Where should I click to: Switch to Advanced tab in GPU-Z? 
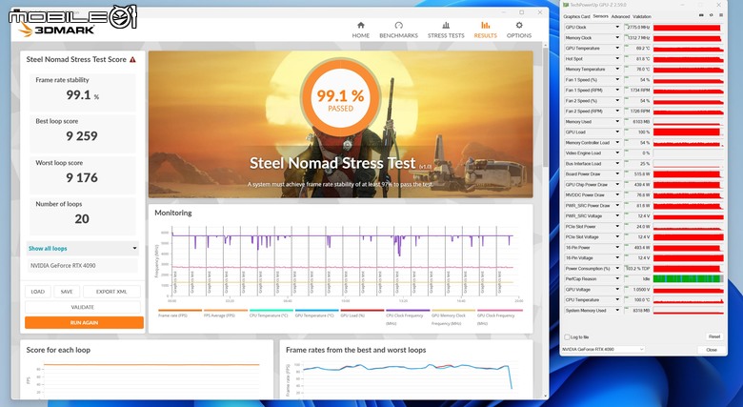point(620,16)
